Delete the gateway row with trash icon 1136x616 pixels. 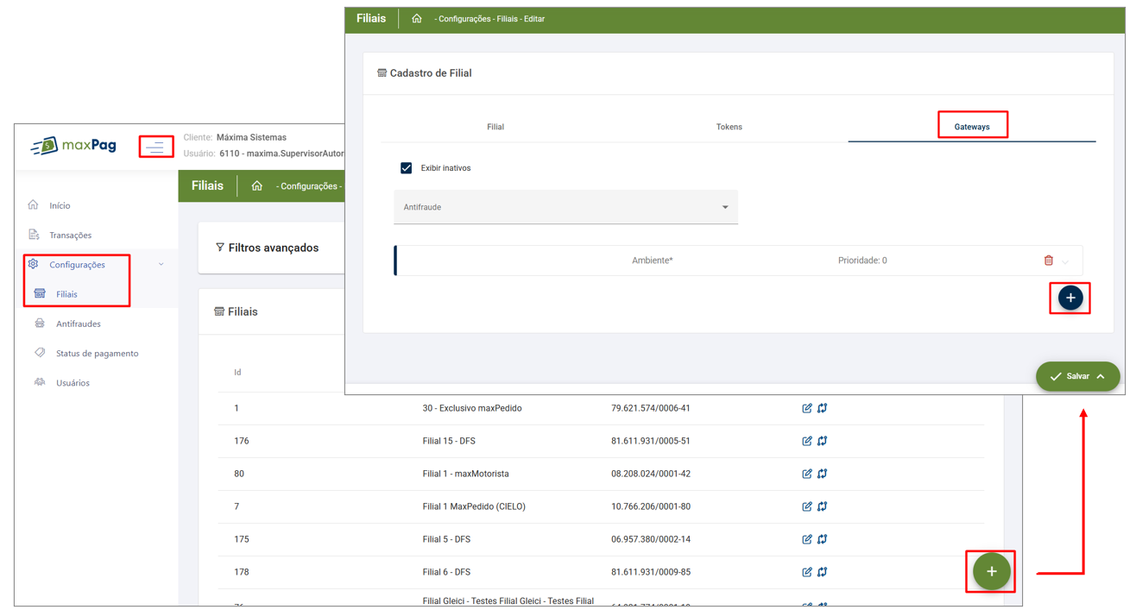coord(1048,261)
